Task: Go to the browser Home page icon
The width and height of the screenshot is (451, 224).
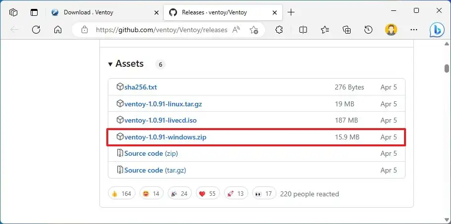Action: tap(58, 30)
